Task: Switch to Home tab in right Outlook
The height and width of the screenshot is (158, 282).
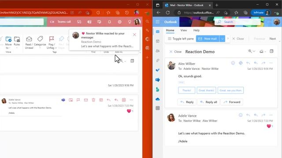Action: (170, 30)
